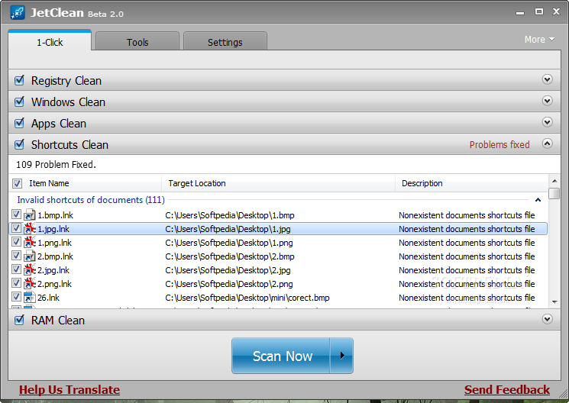Select the 1.bmp.lnk item name
Viewport: 569px width, 403px height.
[x=55, y=215]
